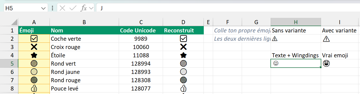Select column F header
Viewport: 360px width, 94px height.
[227, 22]
